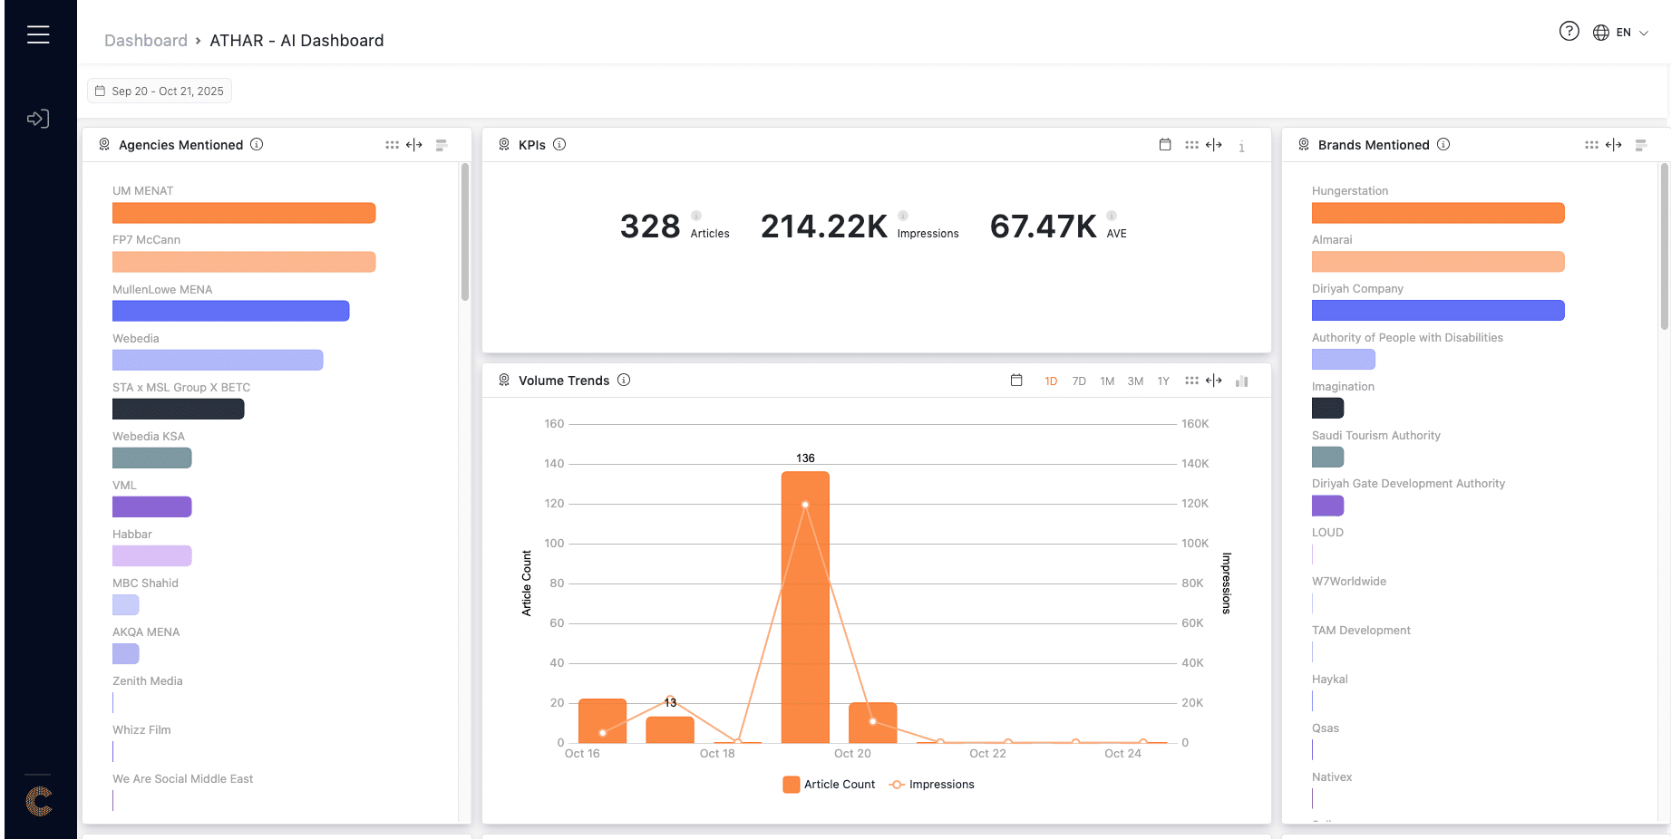Open the EN language dropdown

pos(1621,33)
